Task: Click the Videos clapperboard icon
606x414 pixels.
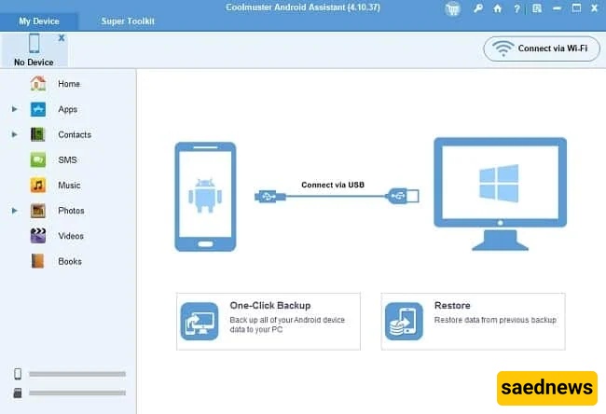Action: [x=38, y=236]
